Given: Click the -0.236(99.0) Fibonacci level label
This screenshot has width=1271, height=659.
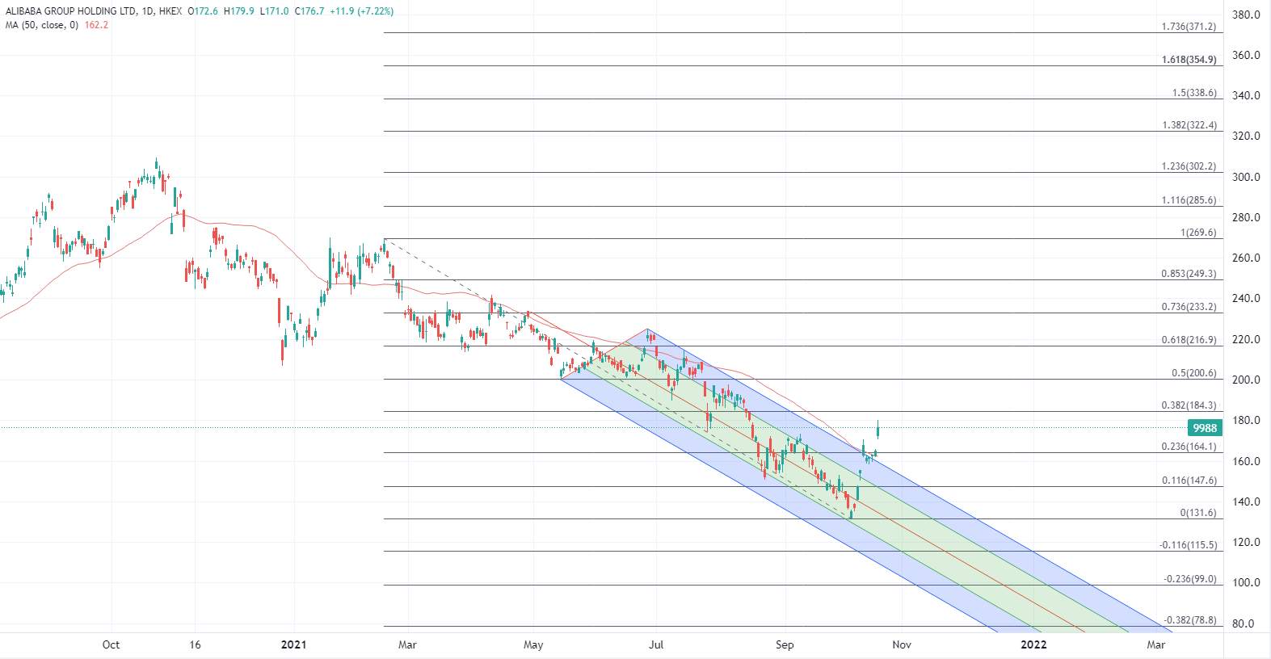Looking at the screenshot, I should 1189,579.
